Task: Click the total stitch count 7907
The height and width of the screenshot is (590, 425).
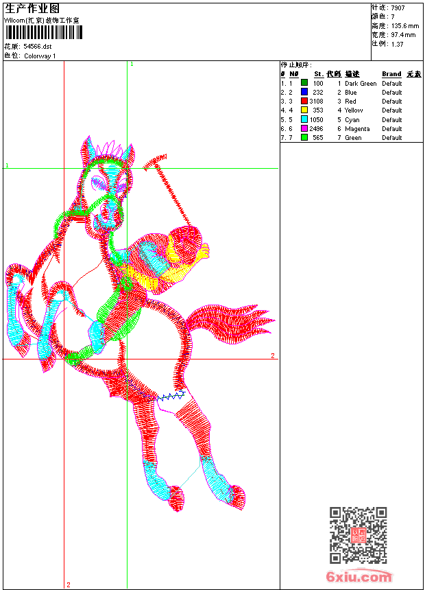Action: [398, 8]
